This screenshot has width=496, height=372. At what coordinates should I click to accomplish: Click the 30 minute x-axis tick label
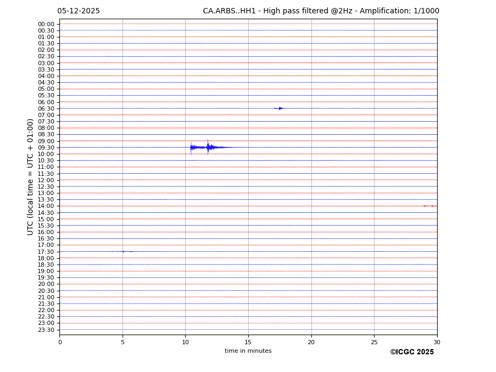click(x=437, y=342)
